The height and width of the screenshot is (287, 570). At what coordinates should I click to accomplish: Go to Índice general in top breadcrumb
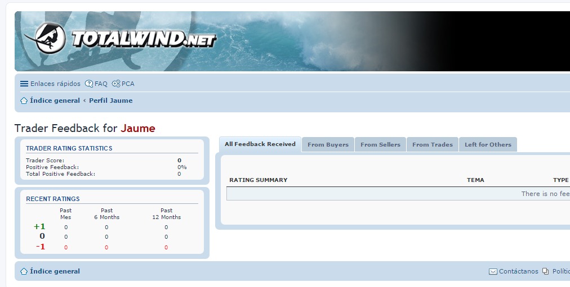(55, 101)
